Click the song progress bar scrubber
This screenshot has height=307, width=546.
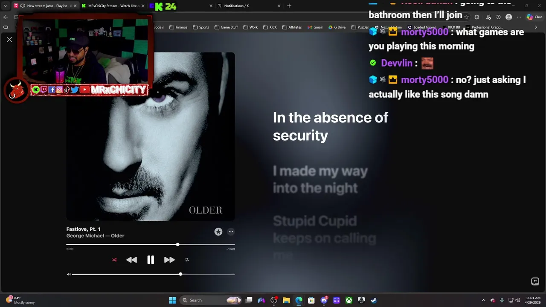[177, 244]
